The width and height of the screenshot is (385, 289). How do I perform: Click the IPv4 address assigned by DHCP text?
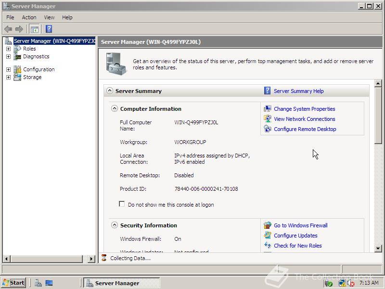click(x=212, y=156)
